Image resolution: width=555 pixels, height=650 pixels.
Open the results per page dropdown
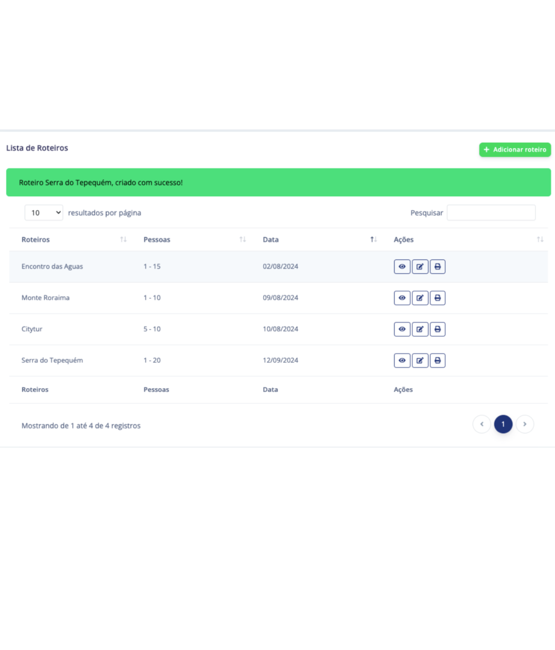click(43, 213)
